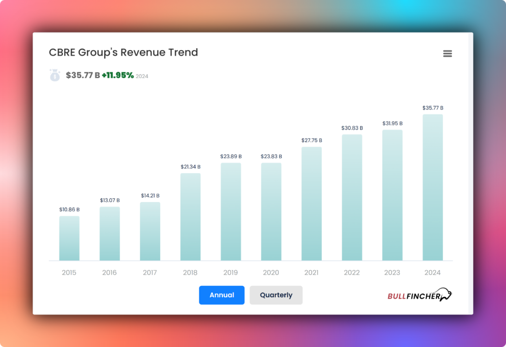The height and width of the screenshot is (347, 506).
Task: Select the 2015 revenue bar
Action: coord(69,238)
